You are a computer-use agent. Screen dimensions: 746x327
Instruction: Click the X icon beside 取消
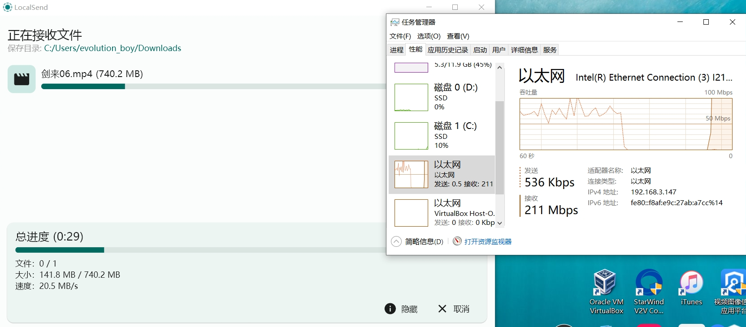[442, 309]
